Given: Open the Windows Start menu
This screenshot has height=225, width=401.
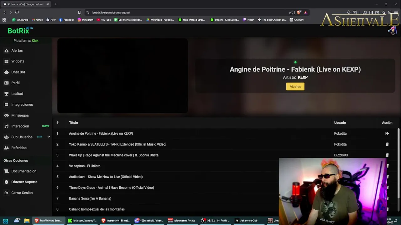Looking at the screenshot, I should coord(6,221).
